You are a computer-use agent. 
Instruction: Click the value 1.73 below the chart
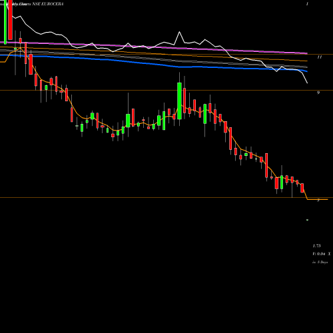(316, 246)
